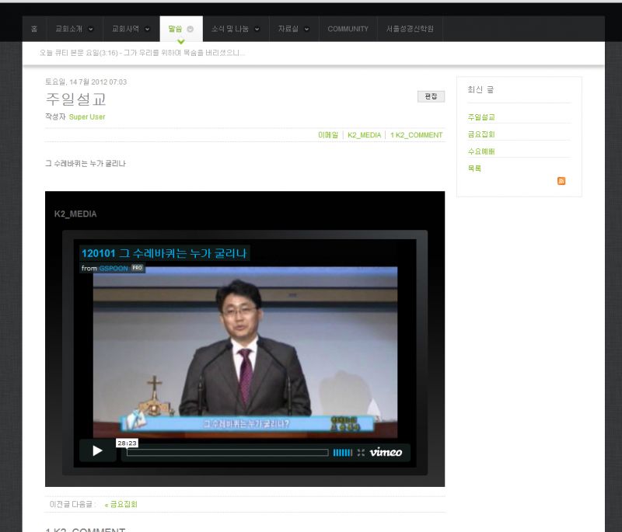Expand the 소식 및 나눔 dropdown arrow
Viewport: 622px width, 532px height.
[257, 29]
